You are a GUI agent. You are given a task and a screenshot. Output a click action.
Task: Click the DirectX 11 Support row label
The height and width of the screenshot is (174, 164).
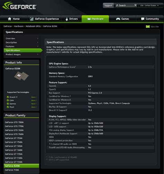58,110
